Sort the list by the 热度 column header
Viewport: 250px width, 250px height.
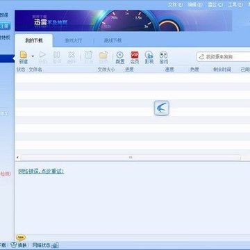click(x=194, y=69)
